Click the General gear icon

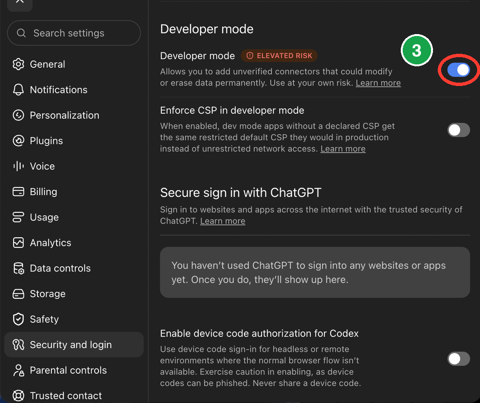click(18, 64)
